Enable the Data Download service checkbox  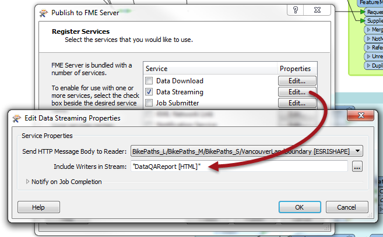[x=149, y=80]
